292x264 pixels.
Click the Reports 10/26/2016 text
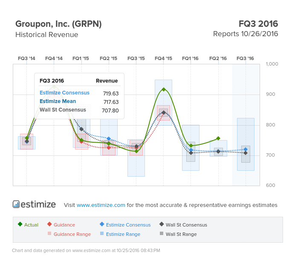click(246, 34)
